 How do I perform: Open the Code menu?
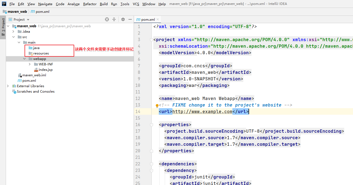click(60, 4)
